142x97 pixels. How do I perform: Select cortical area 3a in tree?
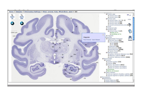115,22
